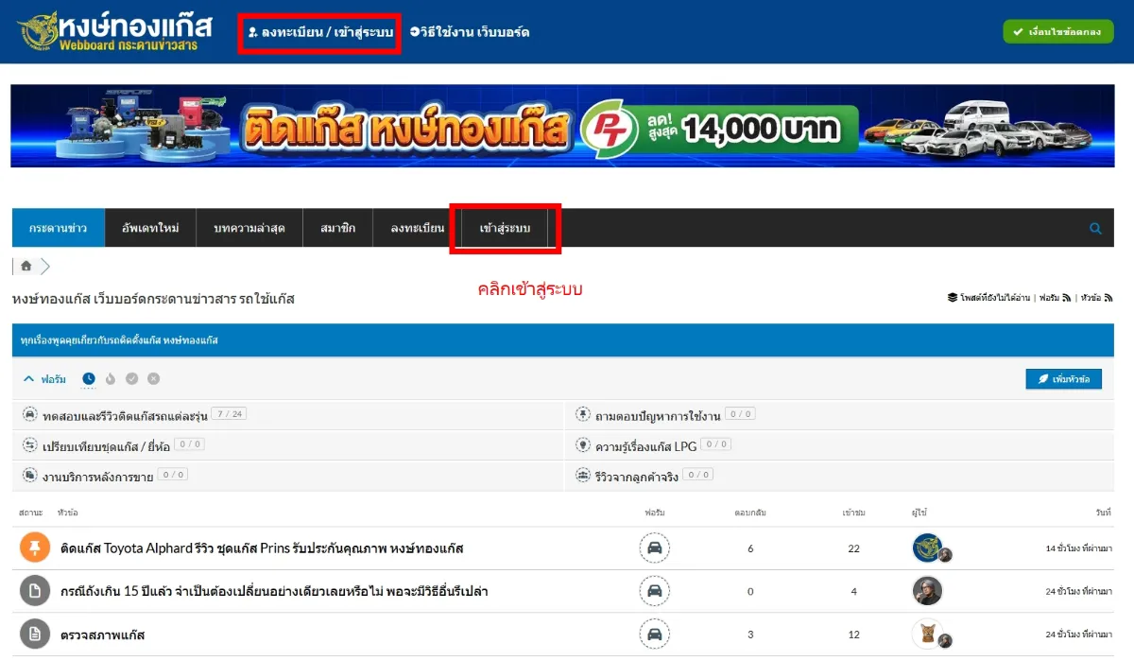Click the orange pinned status icon for Alphard topic
Image resolution: width=1134 pixels, height=661 pixels.
(35, 548)
